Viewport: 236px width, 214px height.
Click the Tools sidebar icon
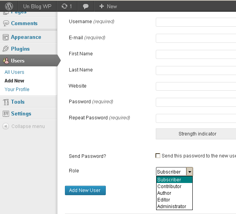[6, 102]
